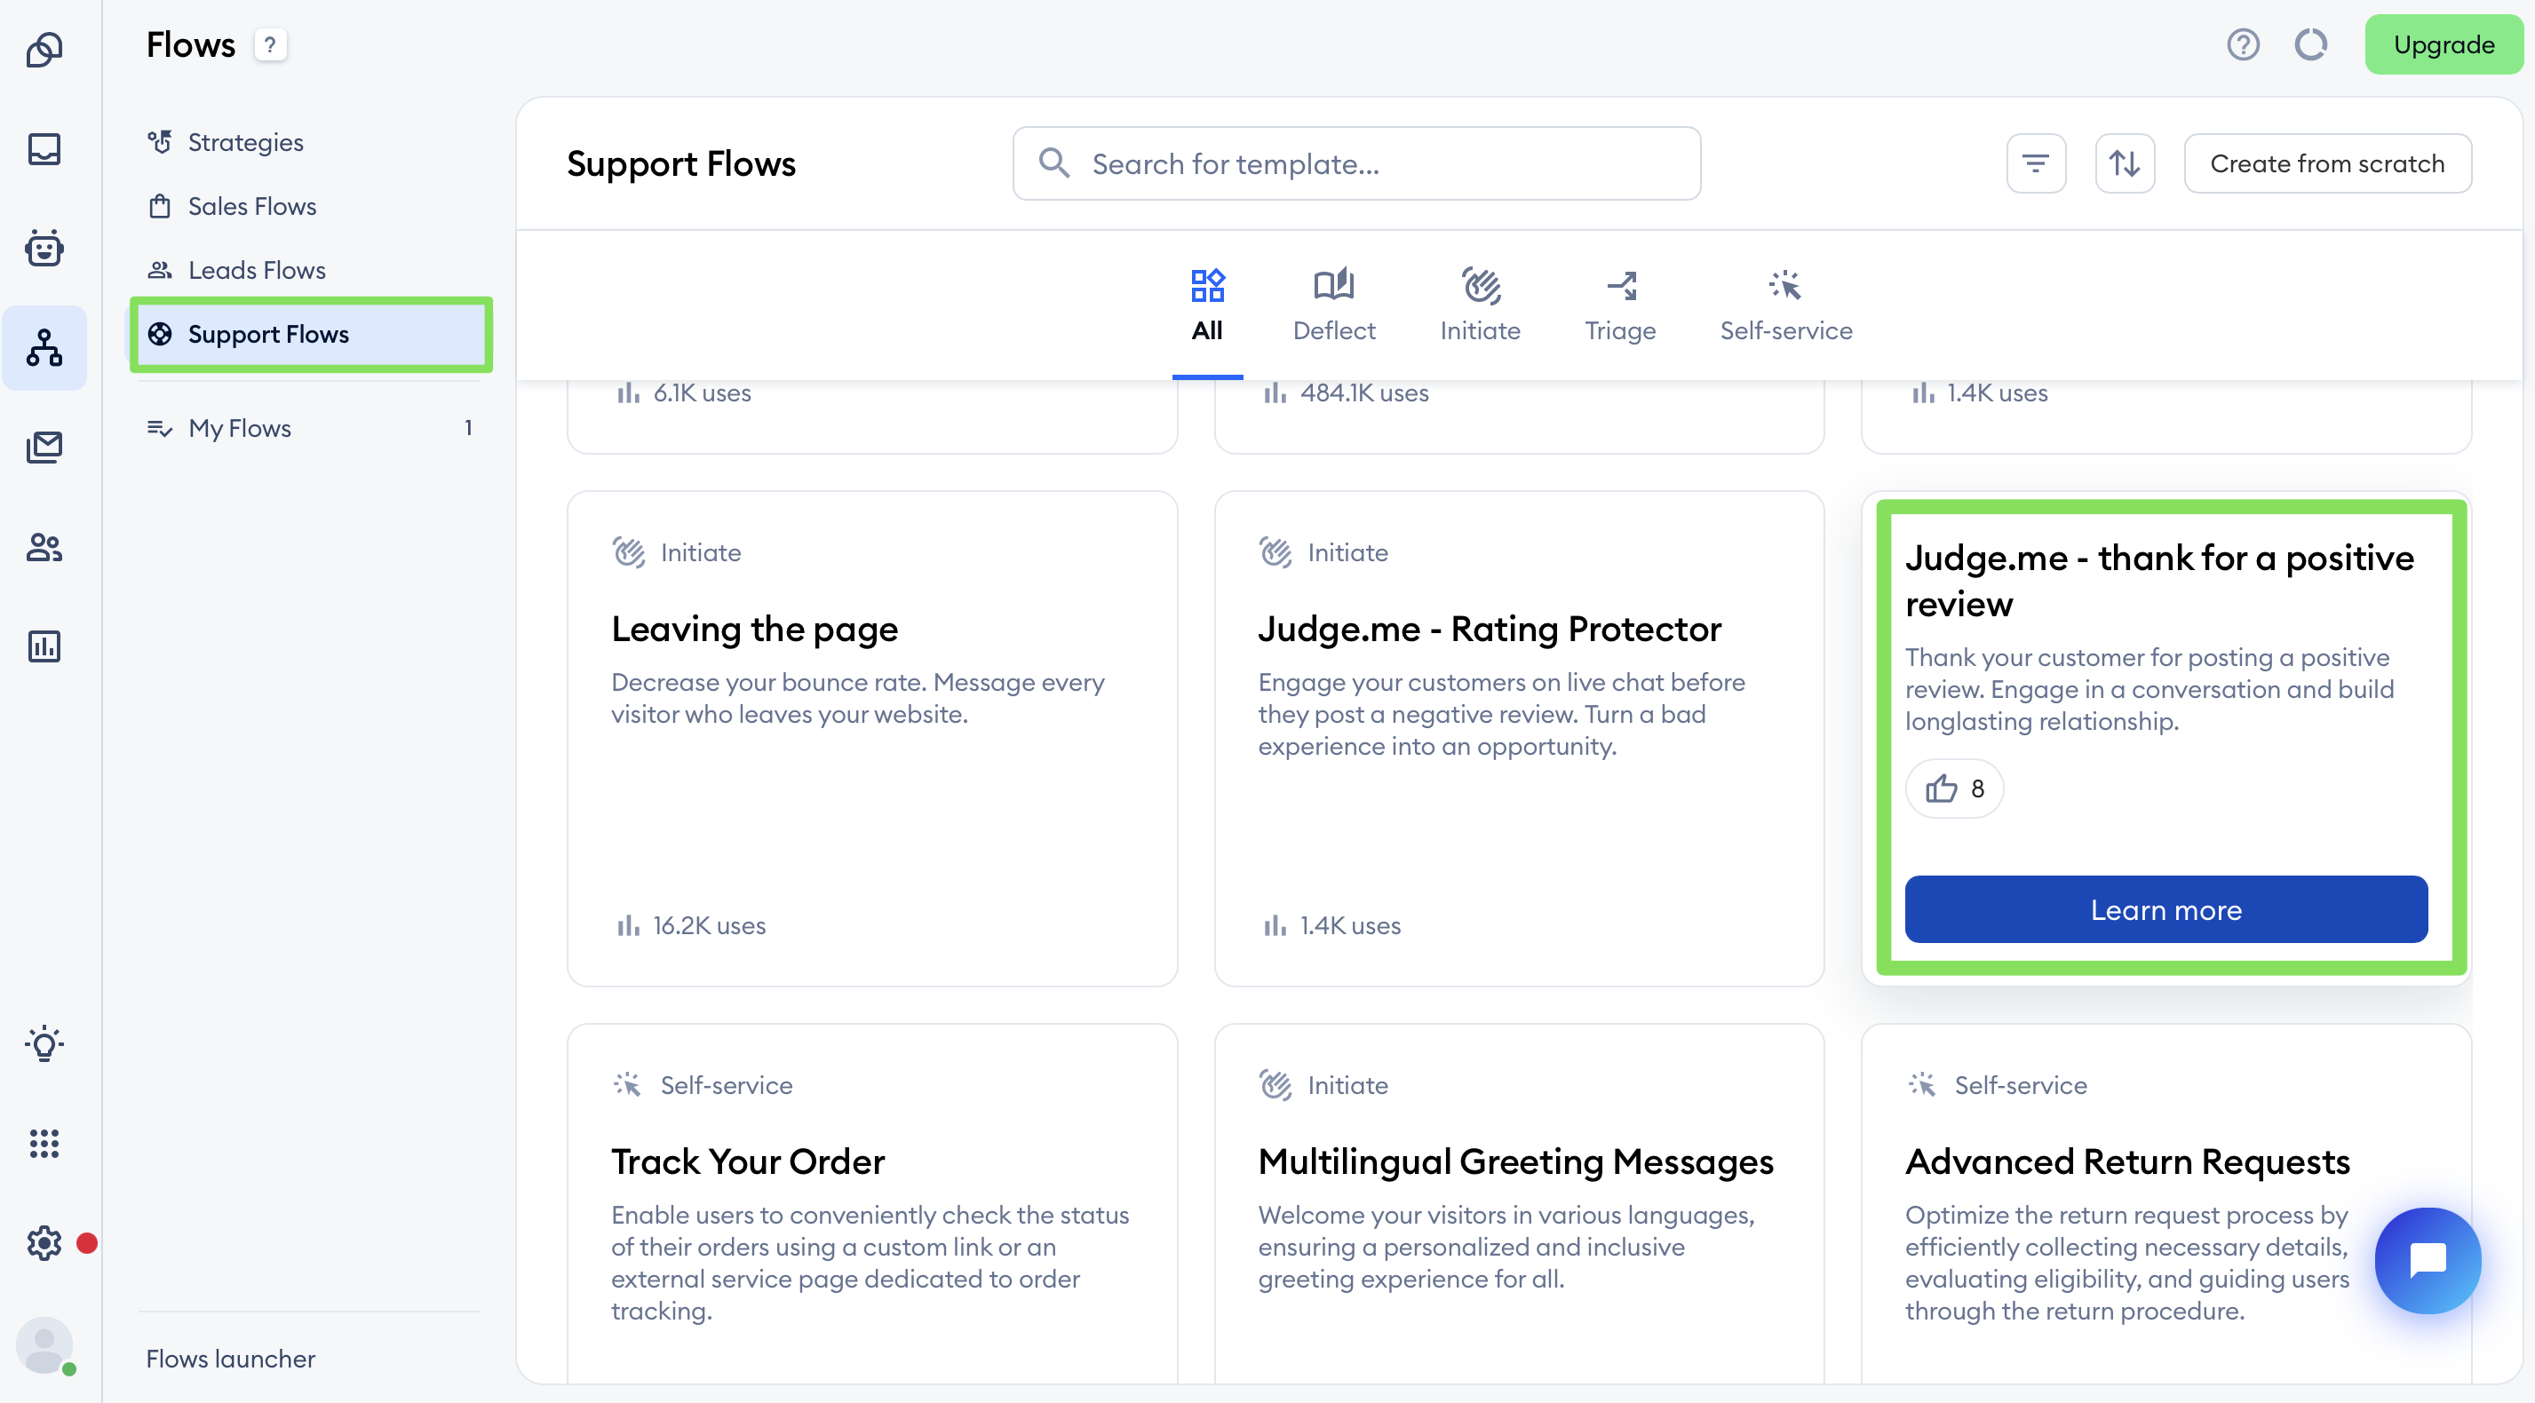Click the Initiate icon on Leaving the page card
The width and height of the screenshot is (2535, 1403).
(629, 552)
